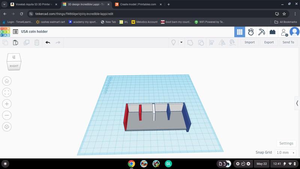Image resolution: width=300 pixels, height=169 pixels.
Task: Open the Snap Grid 1.0 mm dropdown
Action: 285,152
